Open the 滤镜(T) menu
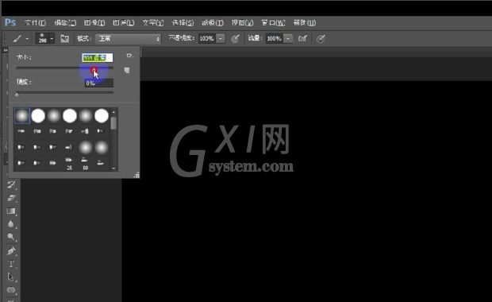The width and height of the screenshot is (492, 302). coord(213,22)
